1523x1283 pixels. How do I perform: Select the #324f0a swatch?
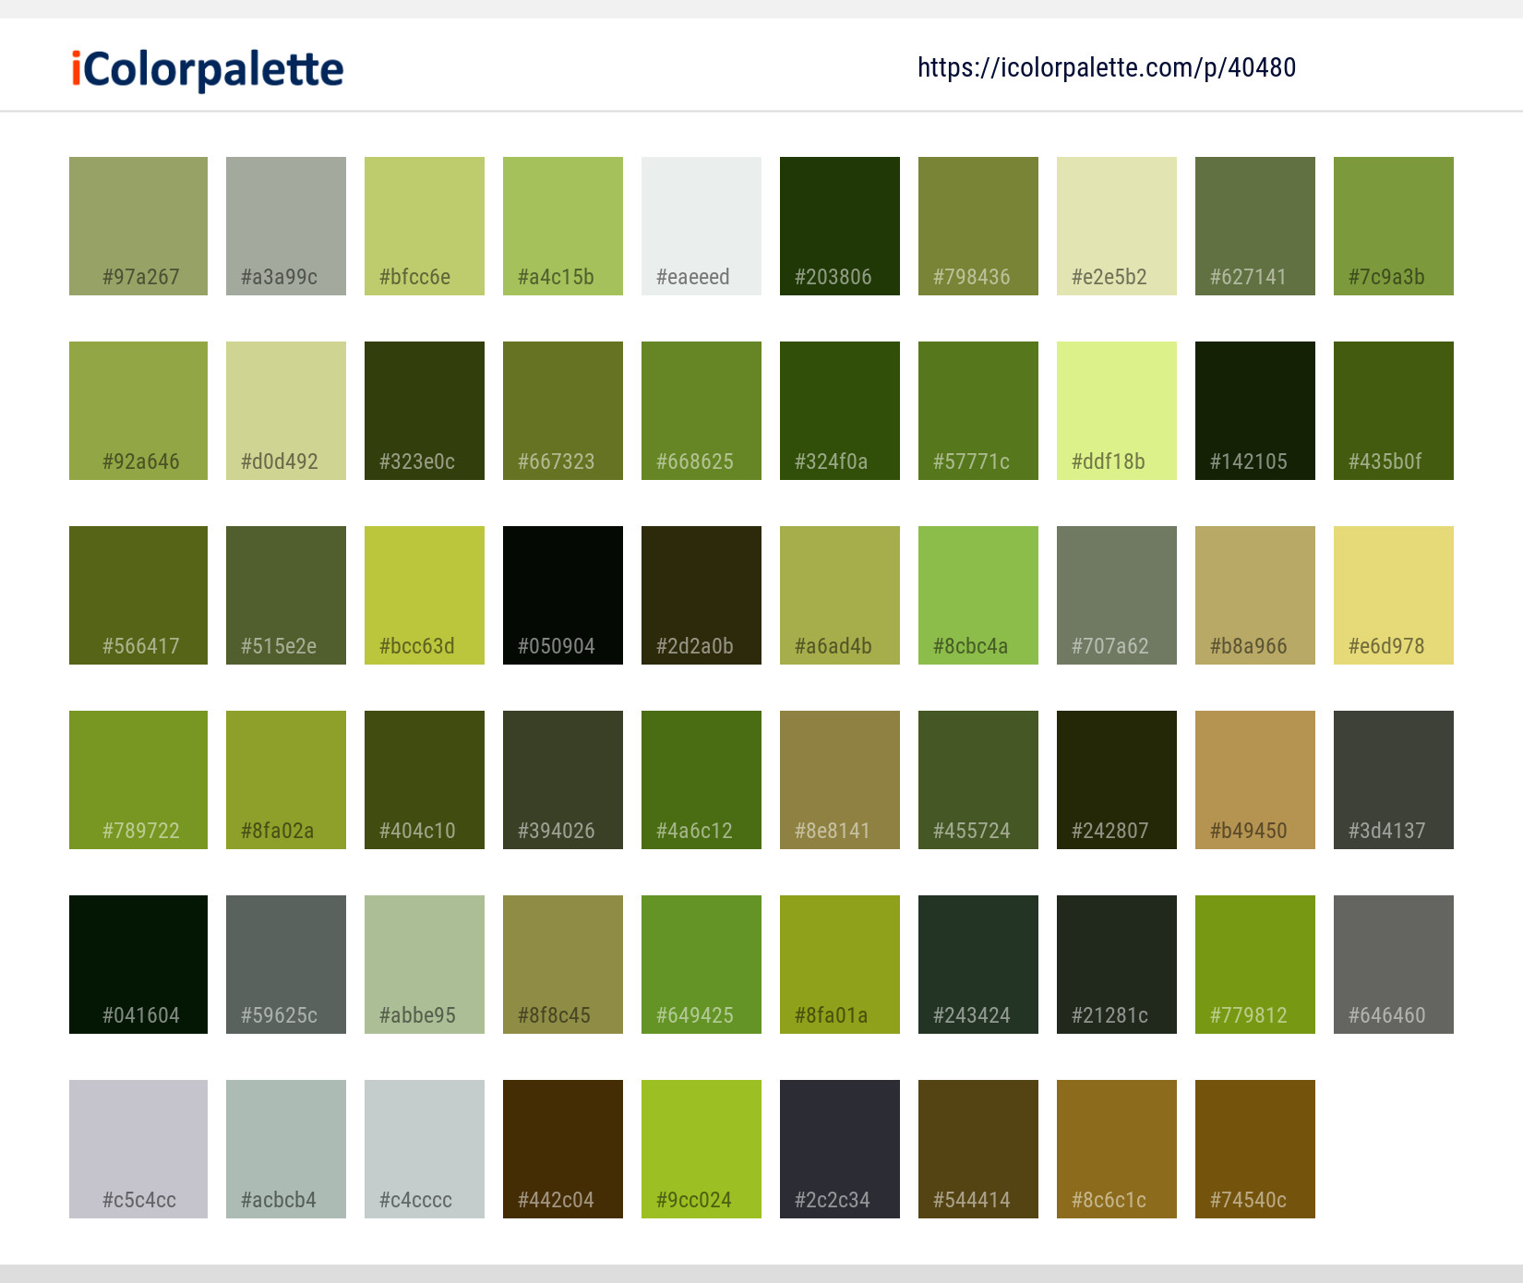coord(840,411)
